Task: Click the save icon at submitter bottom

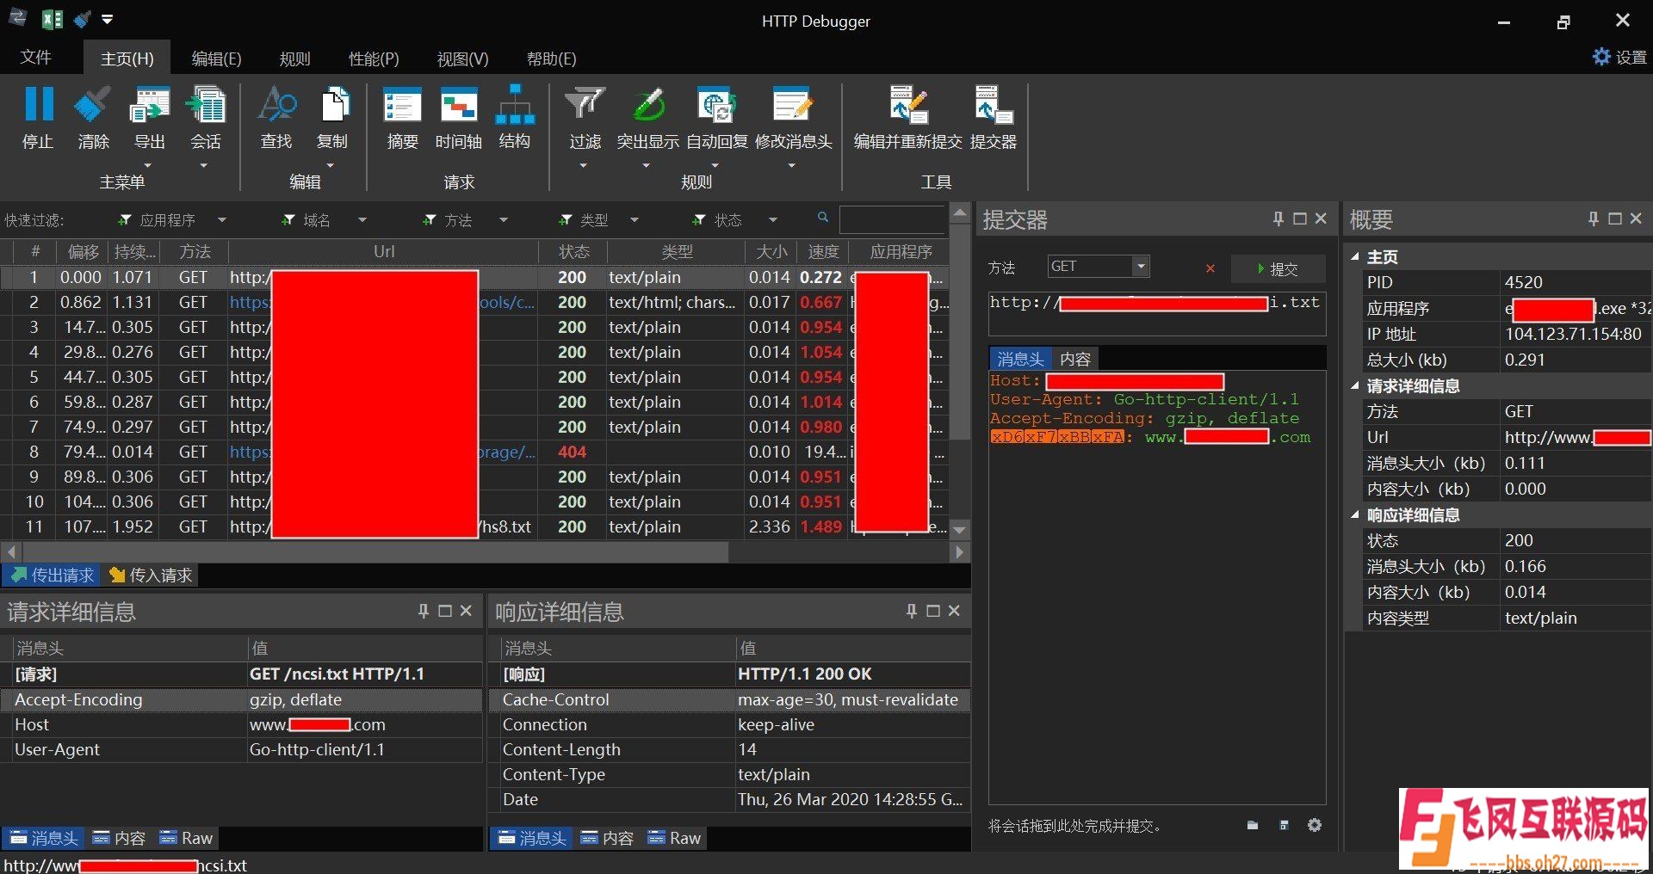Action: point(1284,826)
